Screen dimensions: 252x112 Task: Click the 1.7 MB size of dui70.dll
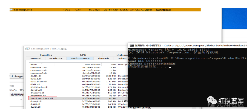coord(112,104)
